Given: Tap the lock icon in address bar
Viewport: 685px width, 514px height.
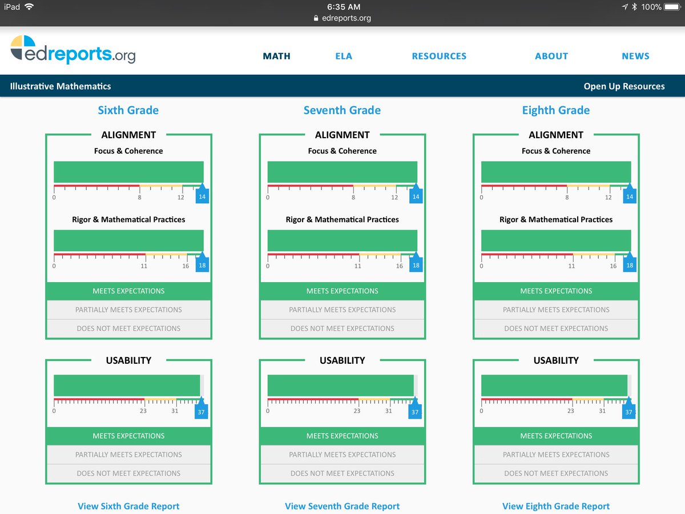Looking at the screenshot, I should point(316,18).
